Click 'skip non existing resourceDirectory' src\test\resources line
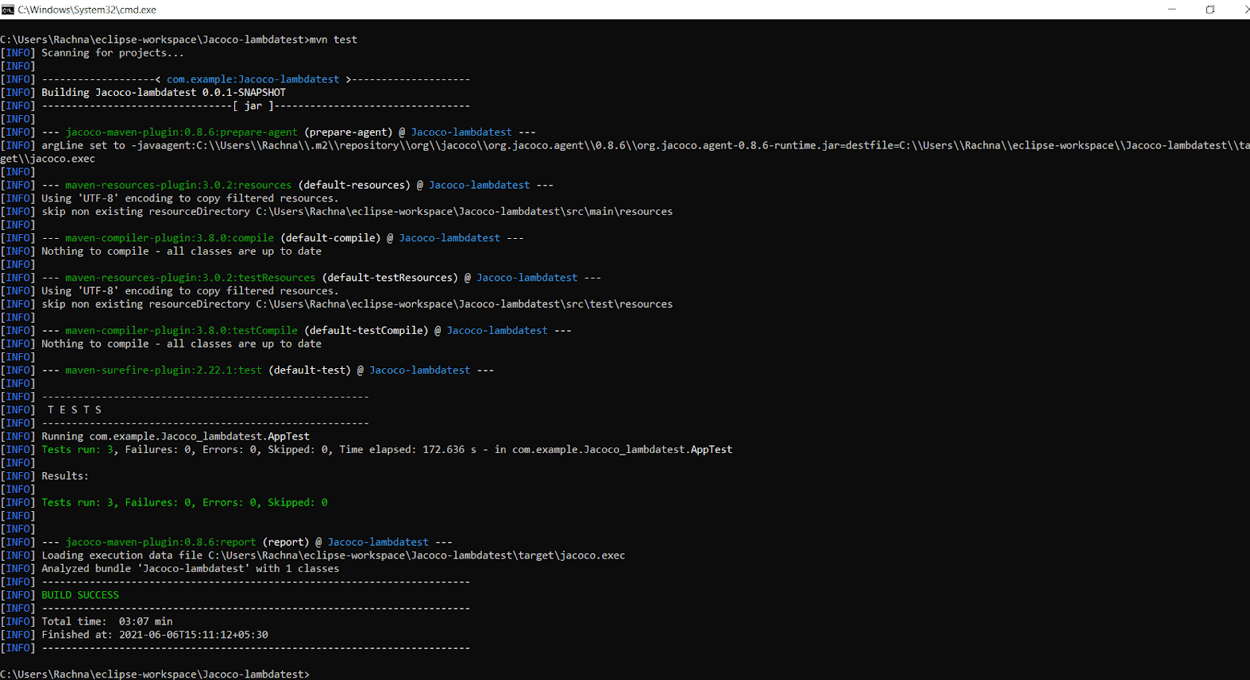1250x680 pixels. pyautogui.click(x=357, y=304)
